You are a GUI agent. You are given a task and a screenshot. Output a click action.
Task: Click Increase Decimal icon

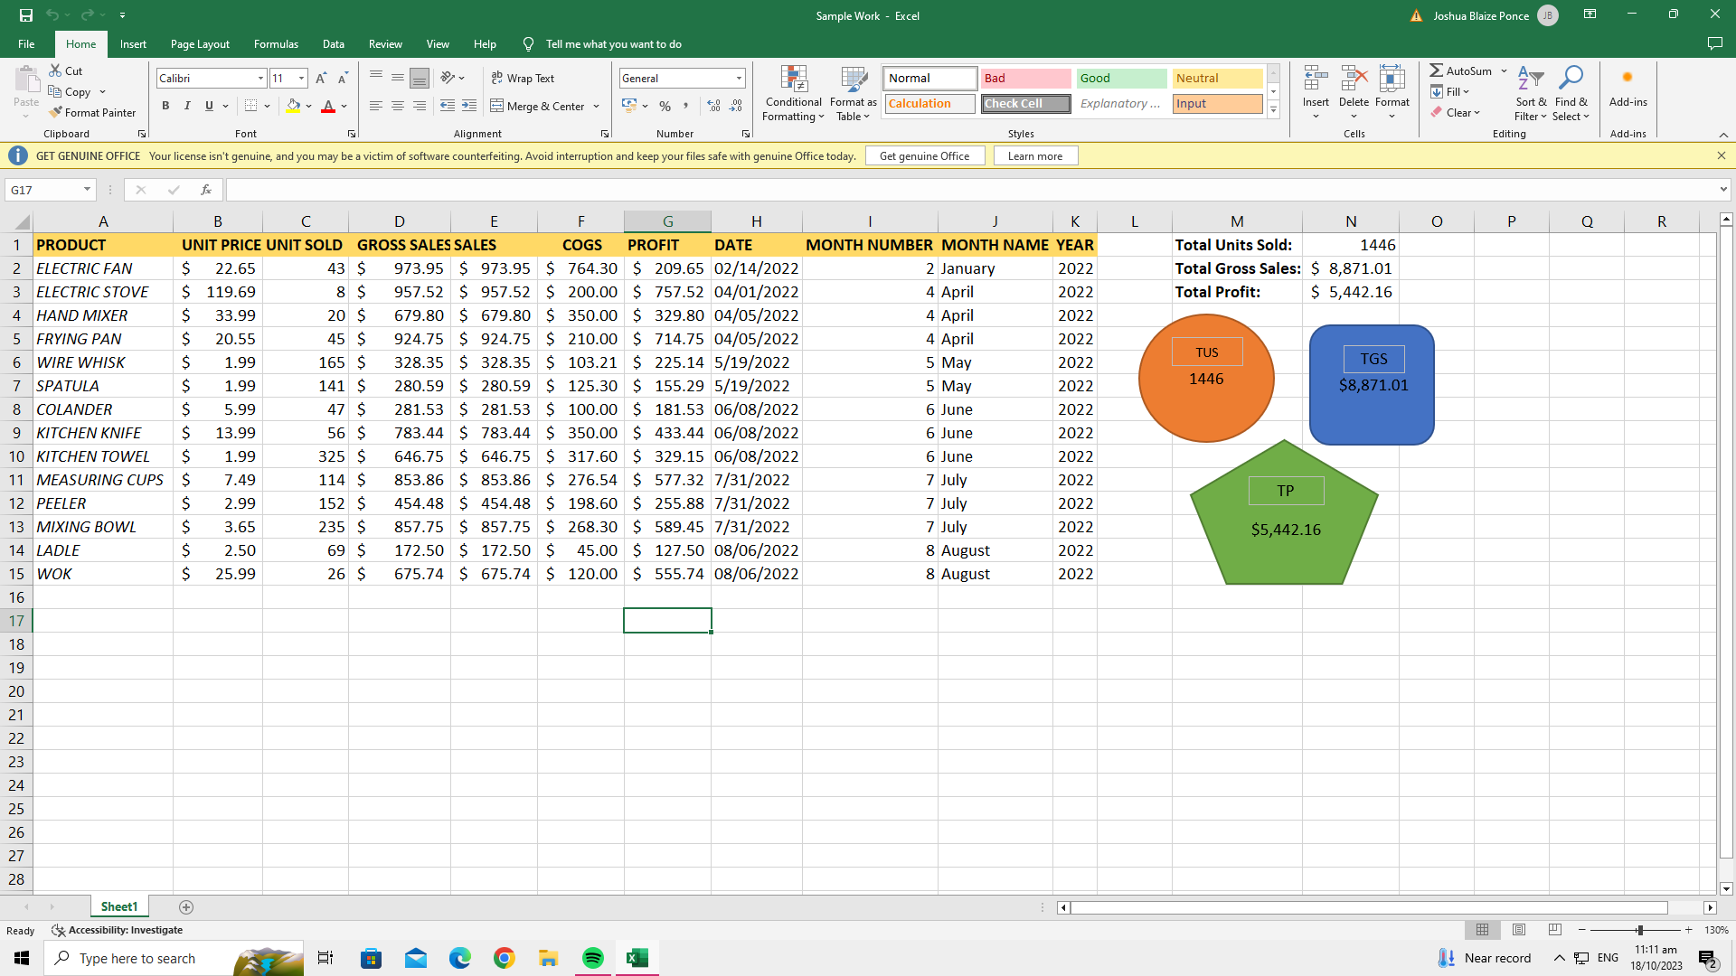[x=714, y=106]
